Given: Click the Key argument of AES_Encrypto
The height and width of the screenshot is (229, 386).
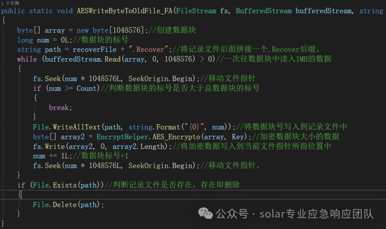Looking at the screenshot, I should tap(238, 137).
